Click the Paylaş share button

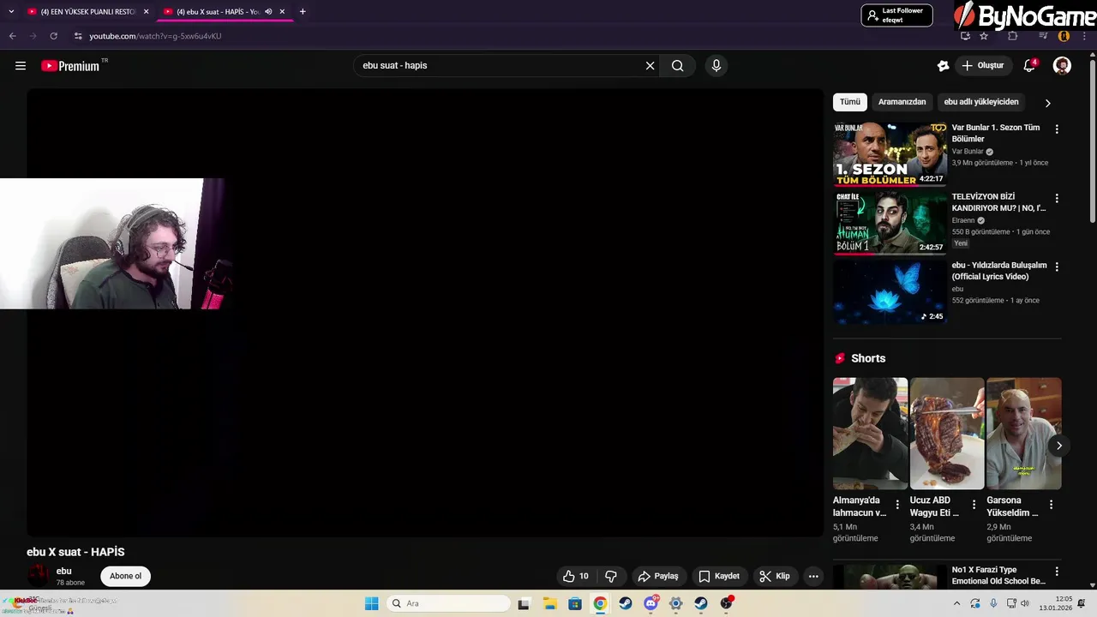(658, 576)
